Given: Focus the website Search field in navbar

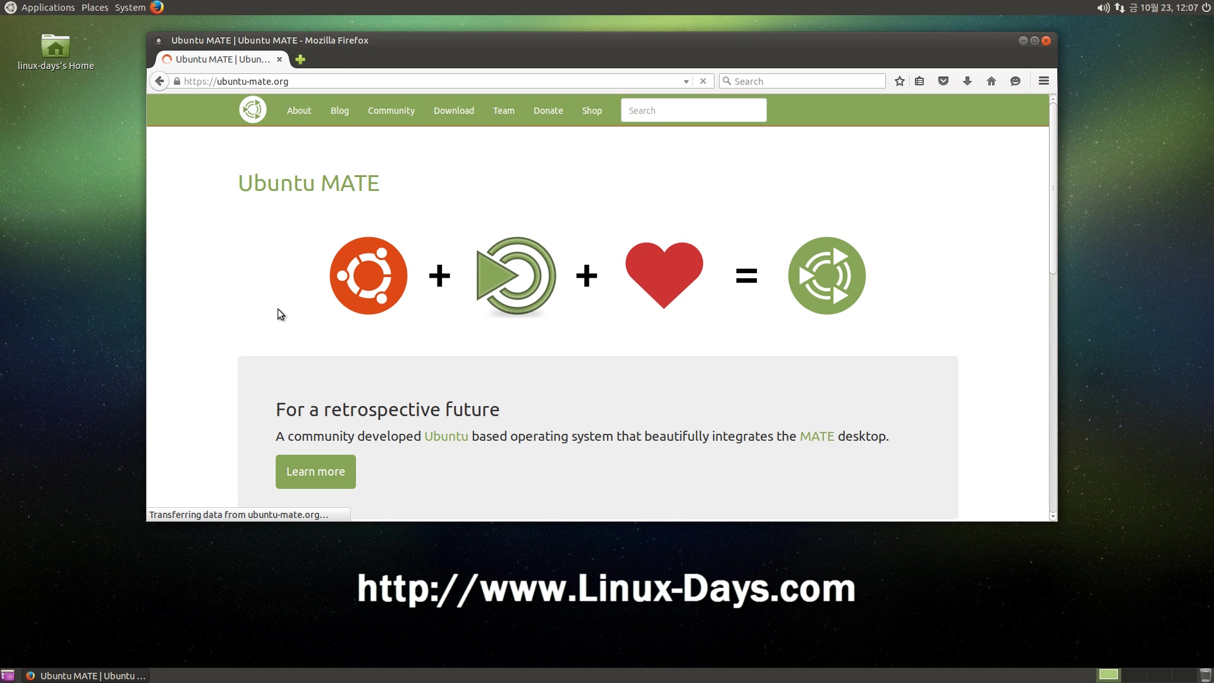Looking at the screenshot, I should [694, 110].
